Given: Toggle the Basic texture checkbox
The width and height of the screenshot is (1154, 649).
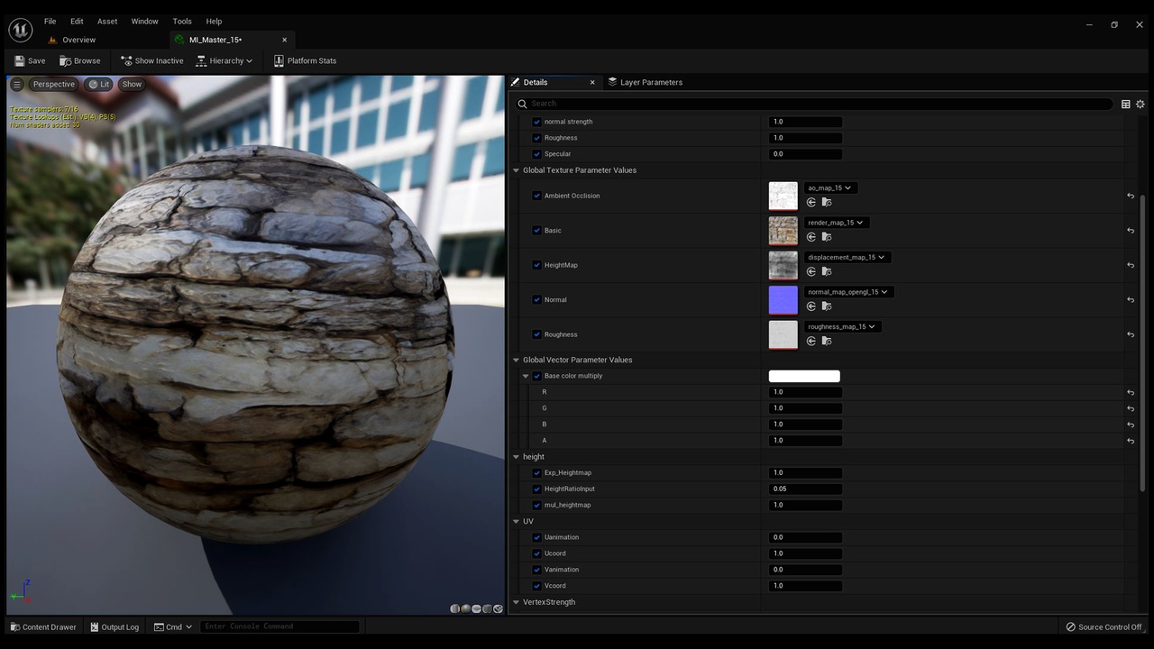Looking at the screenshot, I should pos(536,231).
